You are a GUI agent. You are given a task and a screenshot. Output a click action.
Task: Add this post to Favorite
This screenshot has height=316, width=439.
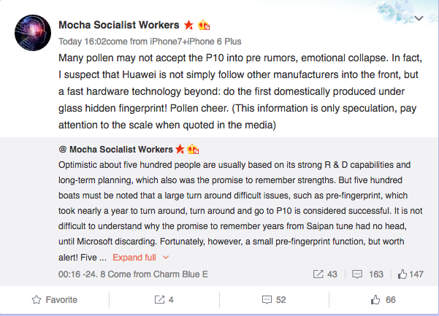coord(55,299)
